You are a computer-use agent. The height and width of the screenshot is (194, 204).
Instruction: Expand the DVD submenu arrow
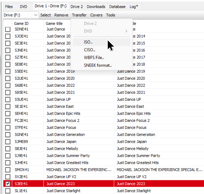126,31
